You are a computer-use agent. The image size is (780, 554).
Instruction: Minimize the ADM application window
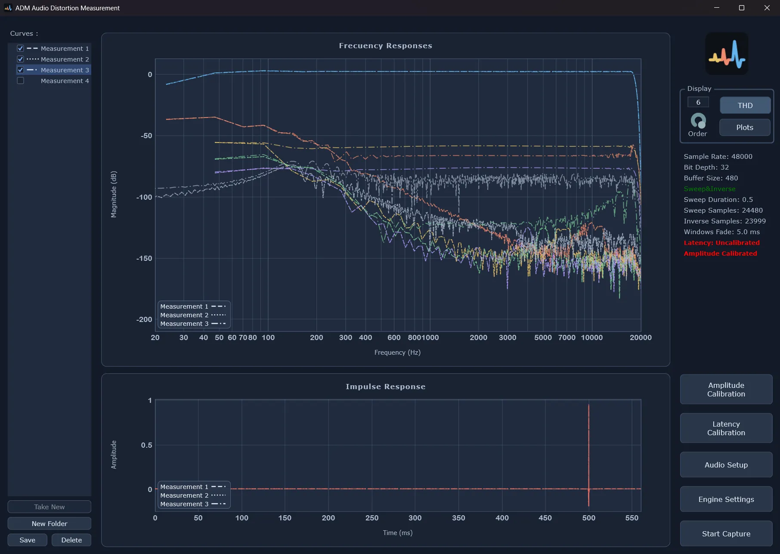[717, 8]
